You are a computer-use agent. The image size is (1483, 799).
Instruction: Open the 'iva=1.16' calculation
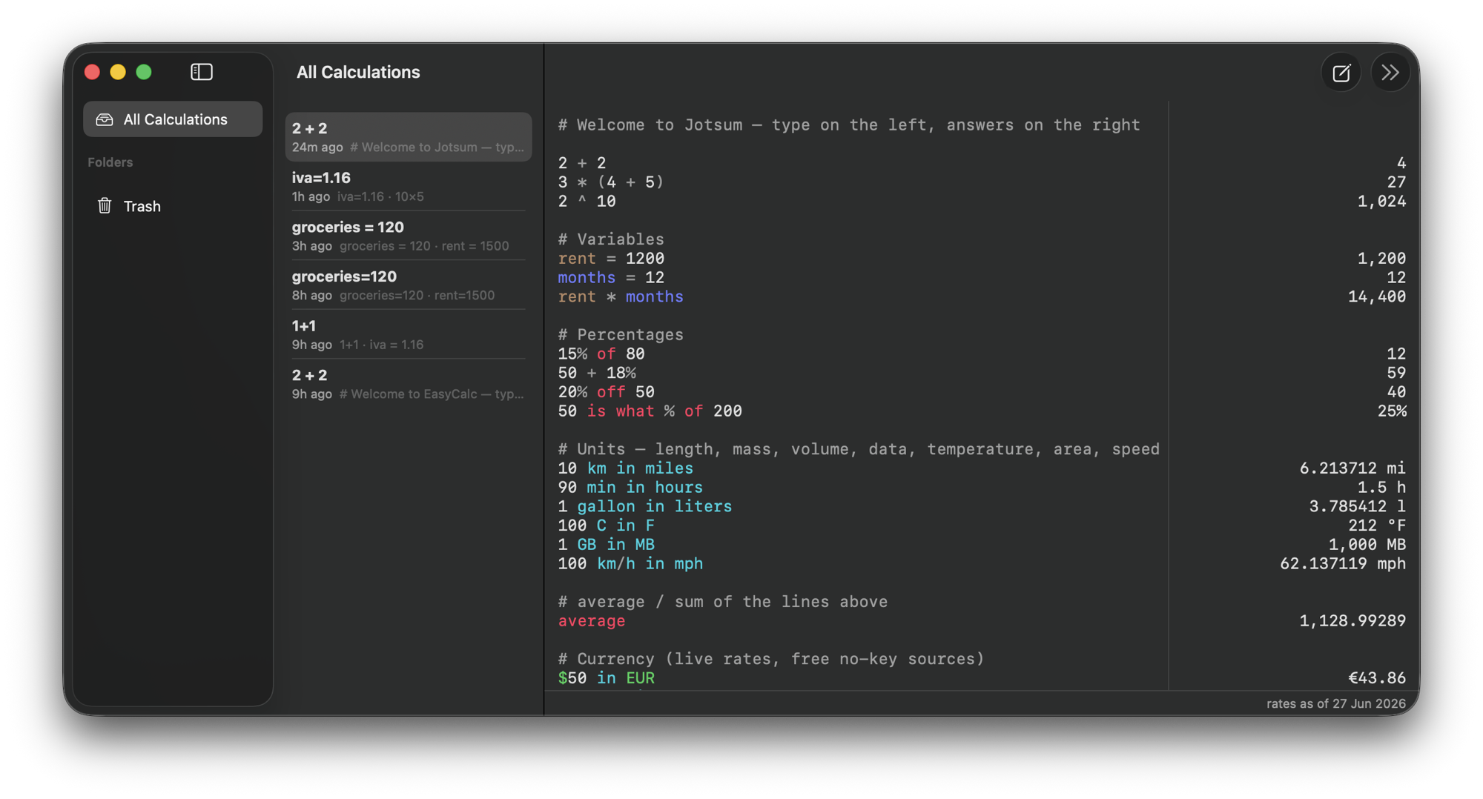(x=409, y=187)
